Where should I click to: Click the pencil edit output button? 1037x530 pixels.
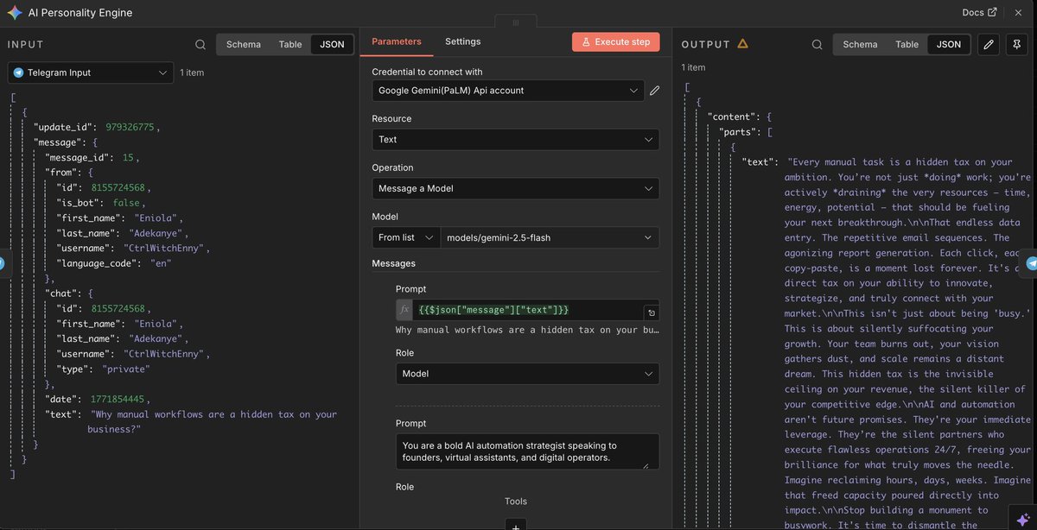989,44
